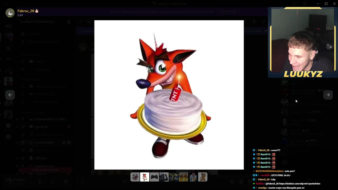Select the yellow jerseys players thumbnail
The width and height of the screenshot is (338, 190).
click(x=183, y=177)
